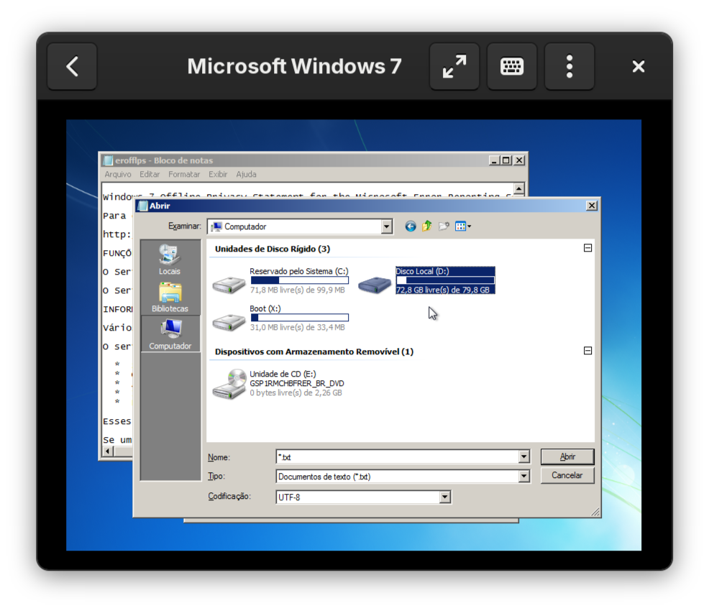709x611 pixels.
Task: Select the Disco Local (D:) drive icon
Action: point(375,285)
